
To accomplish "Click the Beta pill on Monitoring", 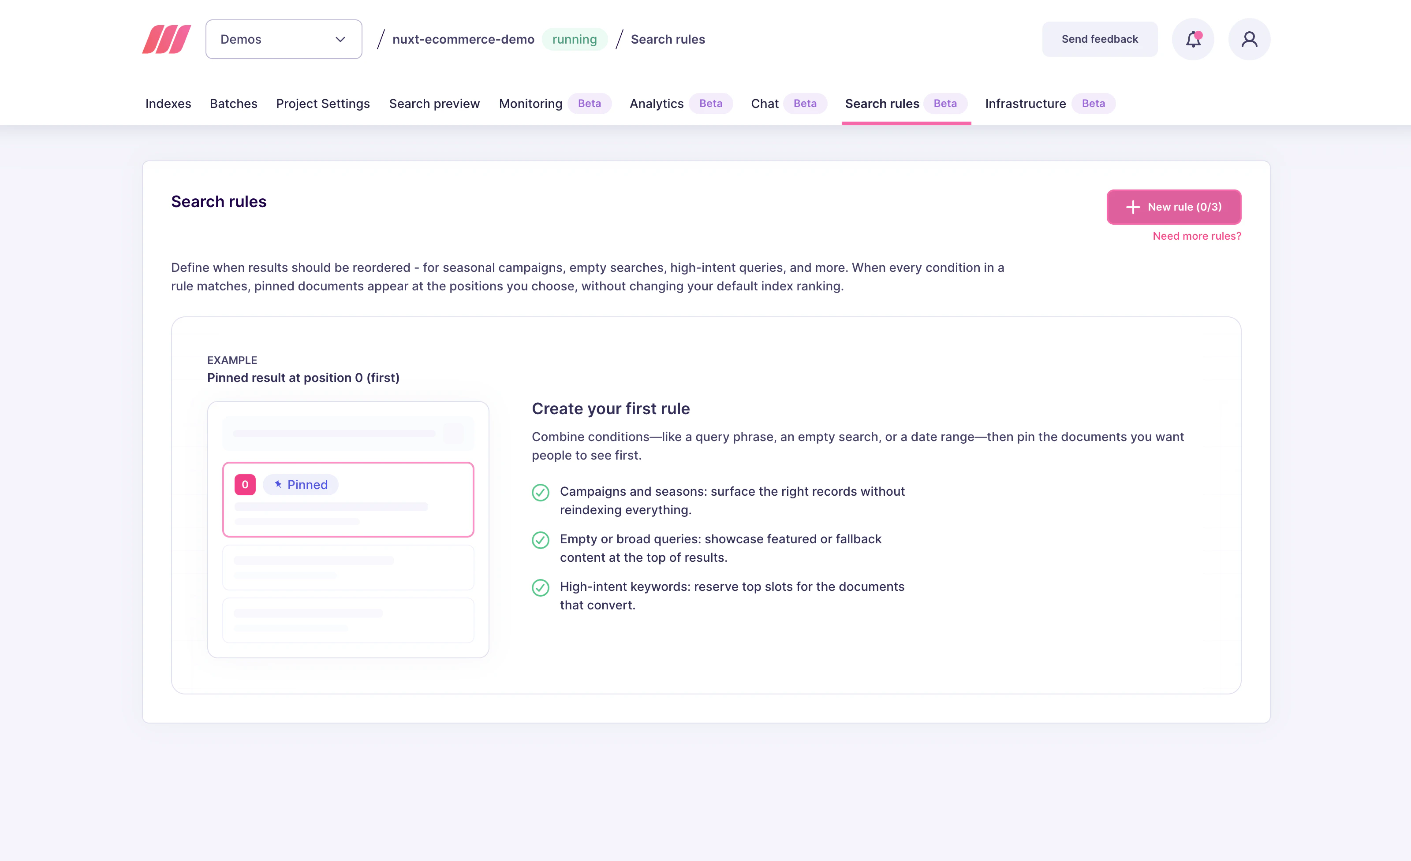I will click(x=590, y=104).
